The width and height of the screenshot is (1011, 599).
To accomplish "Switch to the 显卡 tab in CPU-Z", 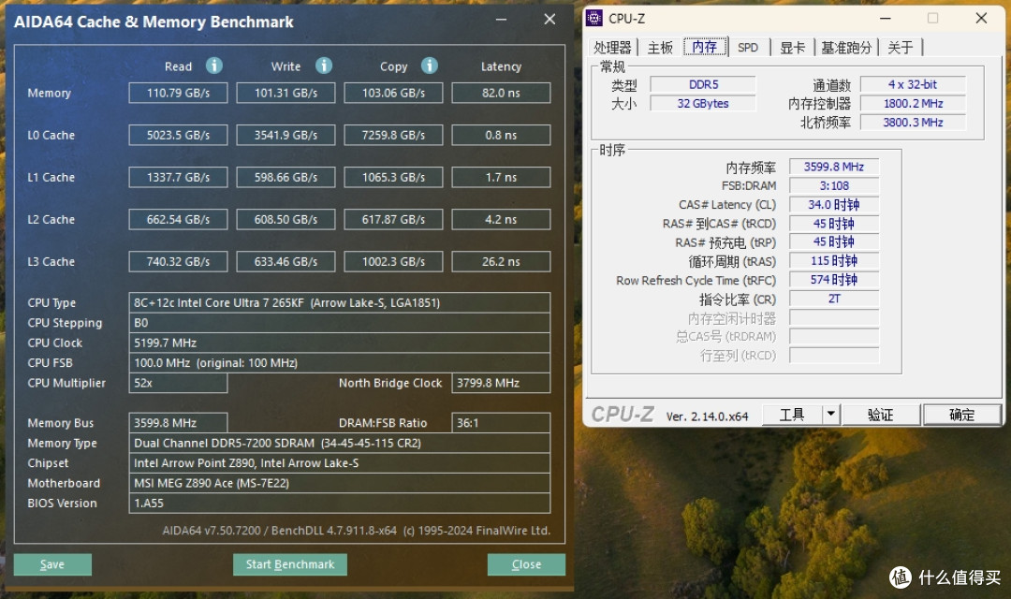I will (x=793, y=47).
